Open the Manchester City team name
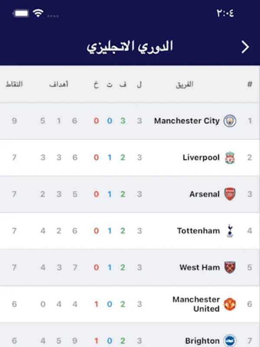 coord(187,121)
